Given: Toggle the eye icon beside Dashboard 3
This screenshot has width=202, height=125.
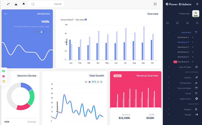Looking at the screenshot, I should [x=193, y=47].
